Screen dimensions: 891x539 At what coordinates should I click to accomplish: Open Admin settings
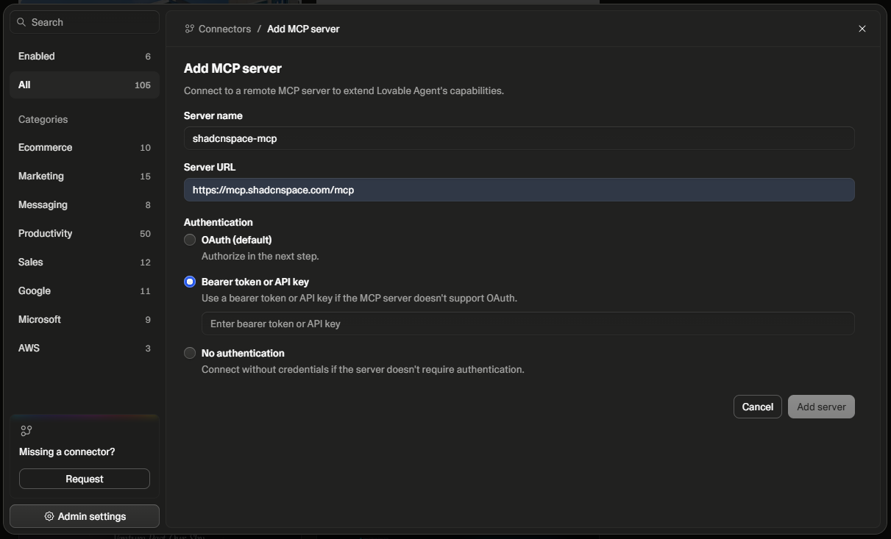tap(85, 516)
